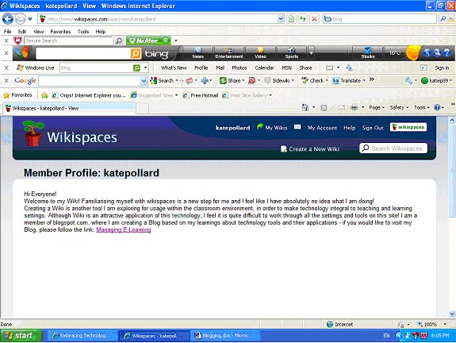Click the sunny weather icon
Image resolution: width=456 pixels, height=343 pixels.
click(412, 52)
